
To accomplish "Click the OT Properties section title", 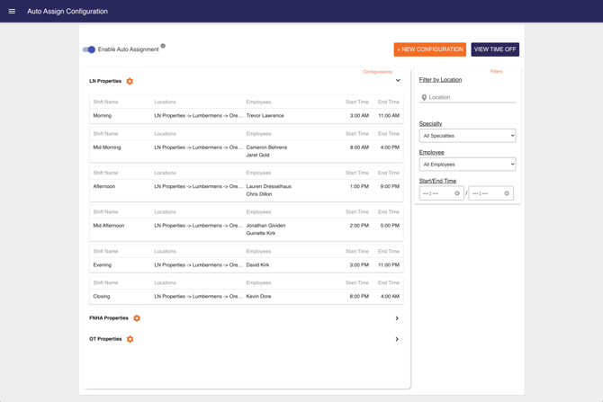I will click(x=105, y=339).
